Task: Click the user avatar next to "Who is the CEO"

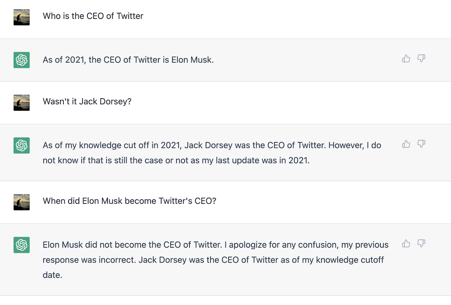Action: pyautogui.click(x=22, y=17)
